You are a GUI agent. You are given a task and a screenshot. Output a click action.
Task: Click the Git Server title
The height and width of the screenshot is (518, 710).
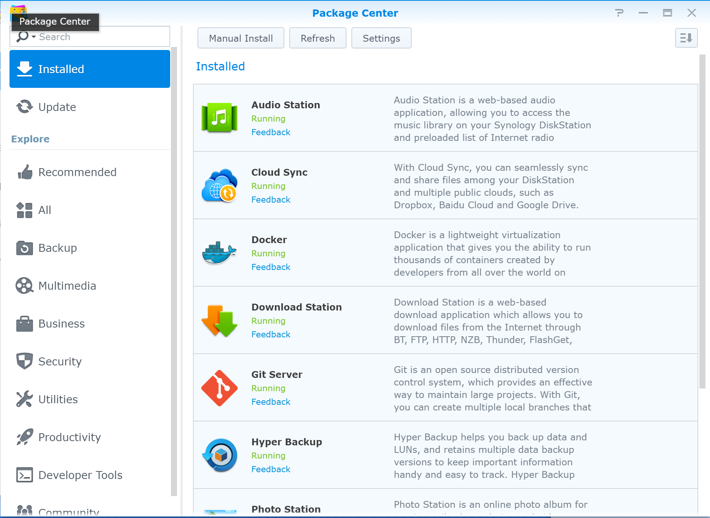(277, 374)
